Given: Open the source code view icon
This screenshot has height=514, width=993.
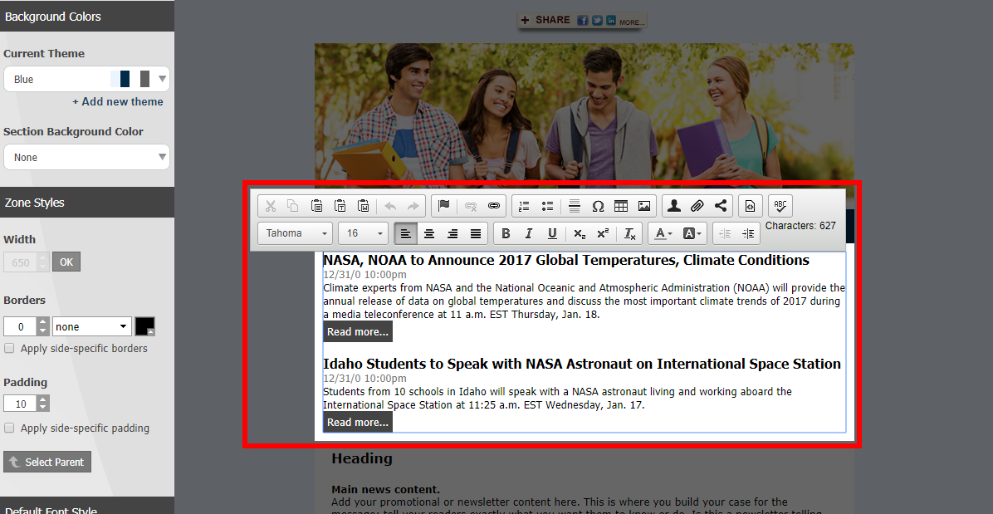Looking at the screenshot, I should pyautogui.click(x=750, y=206).
